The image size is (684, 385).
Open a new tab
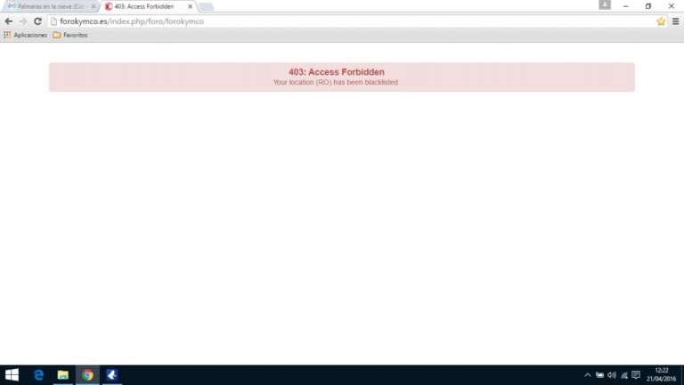(207, 7)
